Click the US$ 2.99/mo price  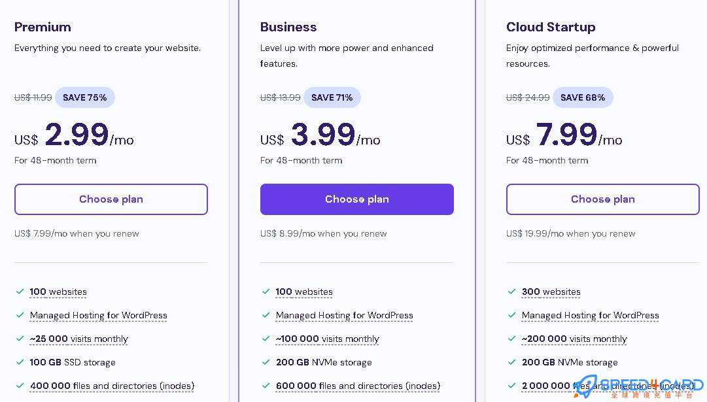[74, 135]
